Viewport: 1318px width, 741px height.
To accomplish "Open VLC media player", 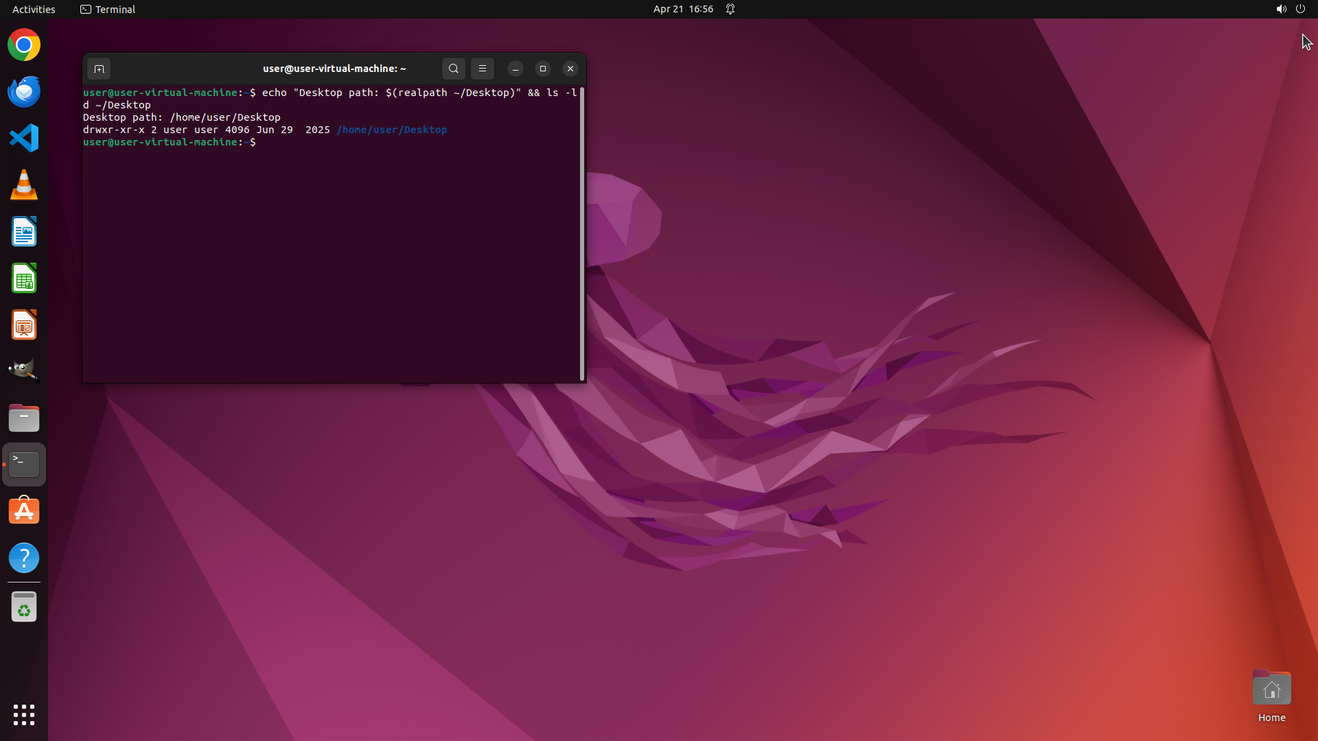I will coord(24,185).
